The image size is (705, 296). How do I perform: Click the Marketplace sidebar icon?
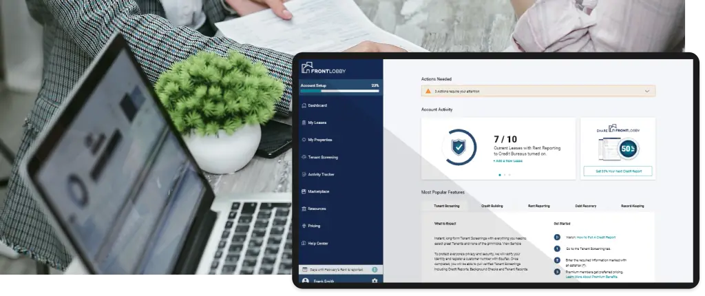click(x=304, y=191)
